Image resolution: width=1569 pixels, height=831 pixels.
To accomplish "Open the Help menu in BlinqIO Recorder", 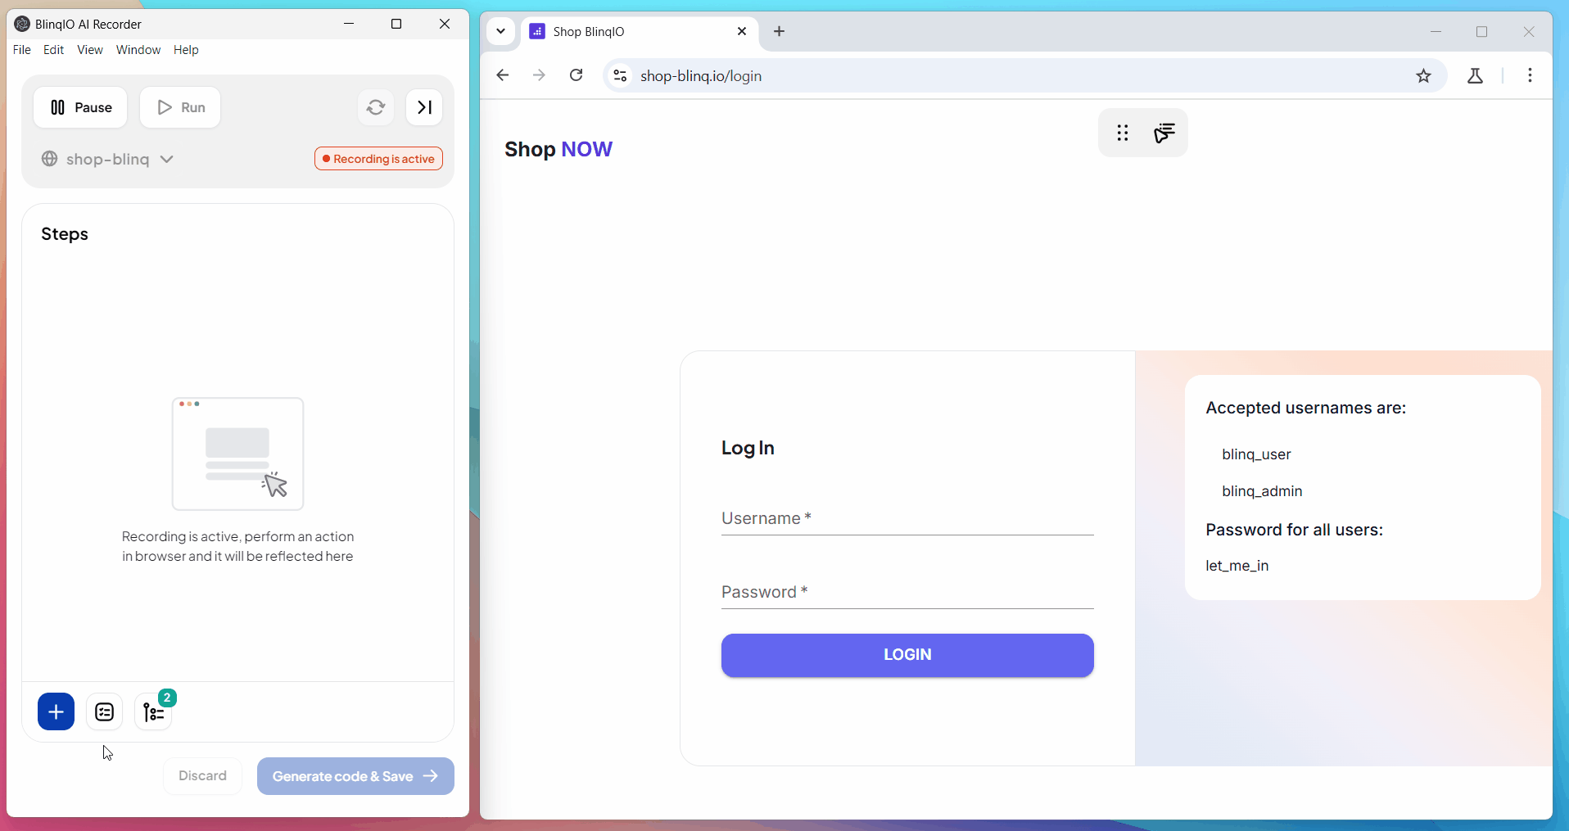I will pos(186,50).
